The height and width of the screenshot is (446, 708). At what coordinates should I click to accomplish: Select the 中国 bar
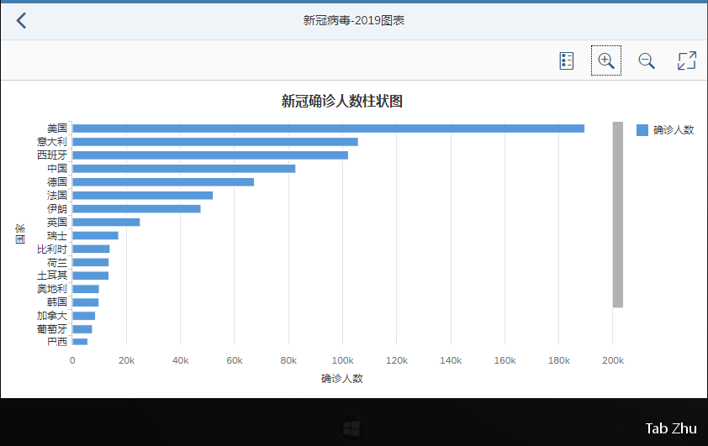184,169
